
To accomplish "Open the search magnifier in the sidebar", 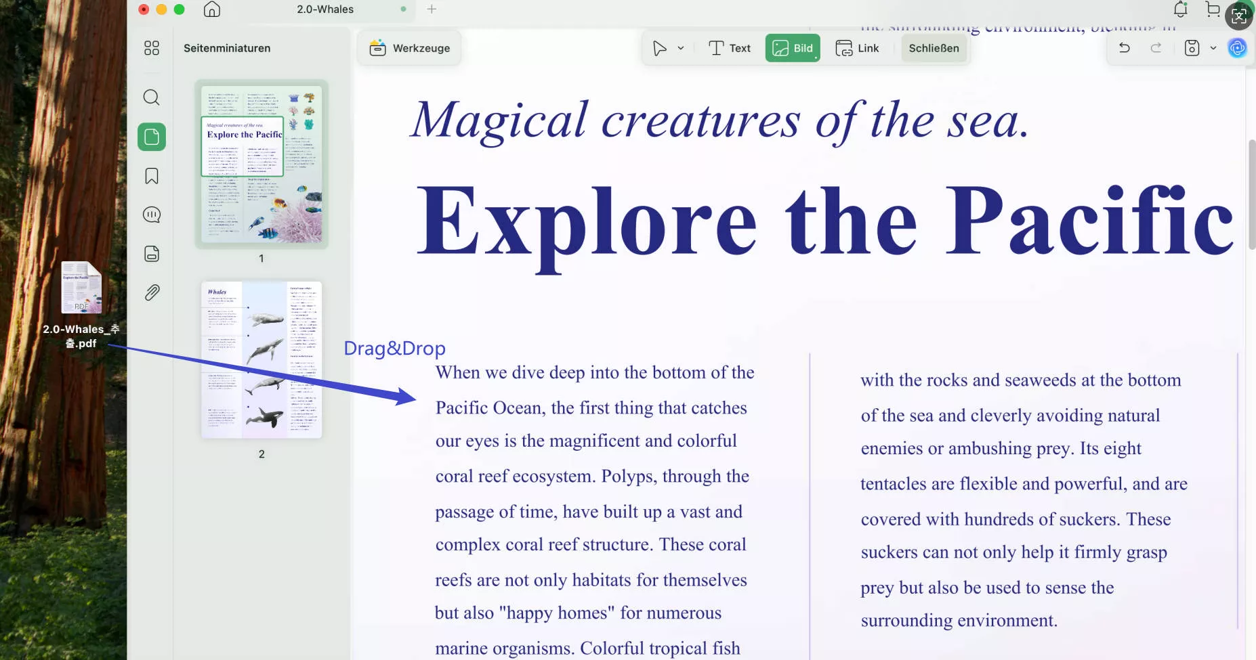I will tap(152, 97).
